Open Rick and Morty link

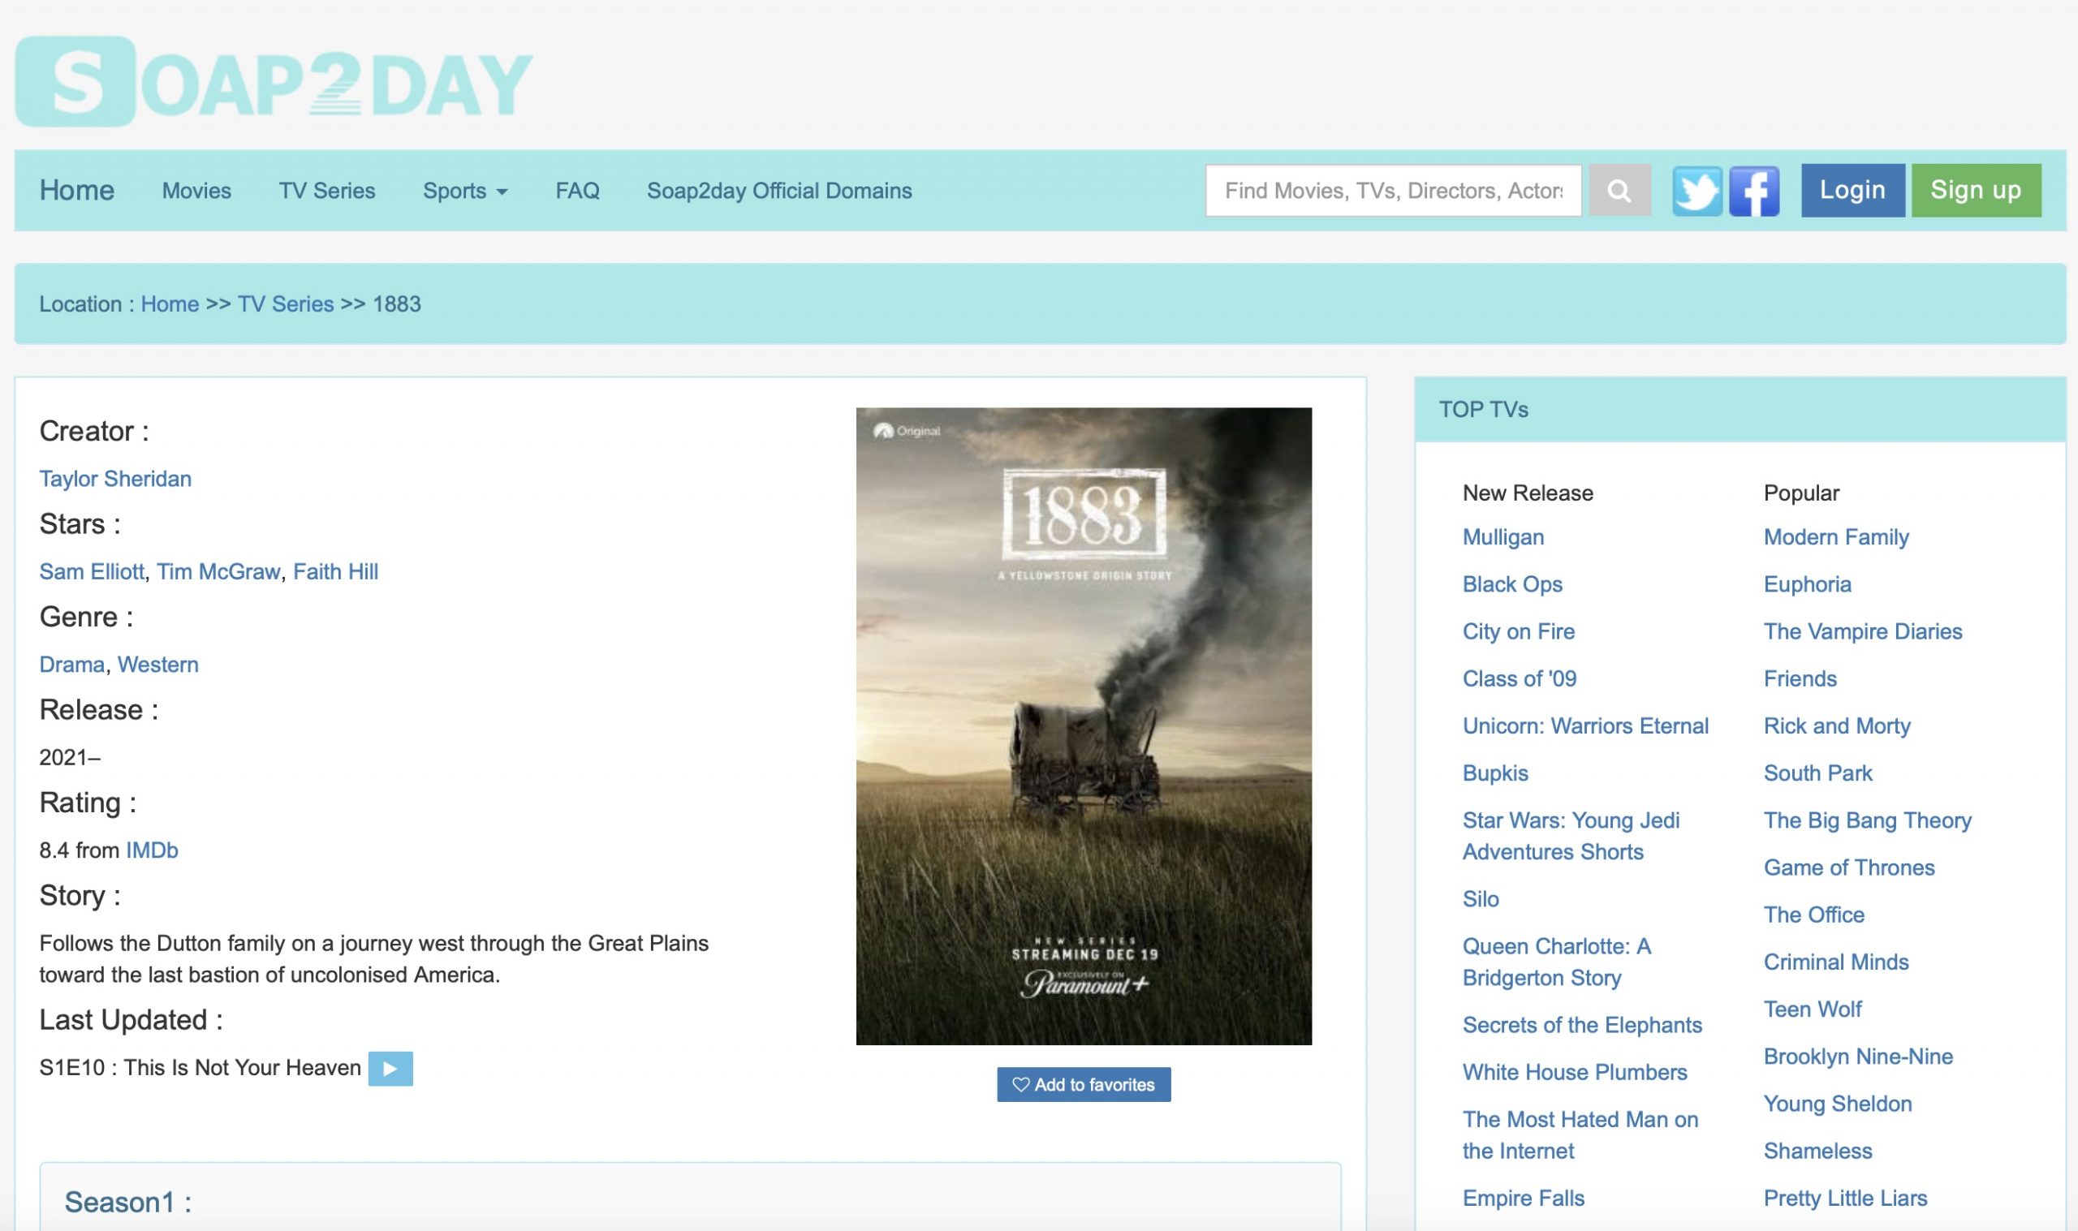[1837, 726]
